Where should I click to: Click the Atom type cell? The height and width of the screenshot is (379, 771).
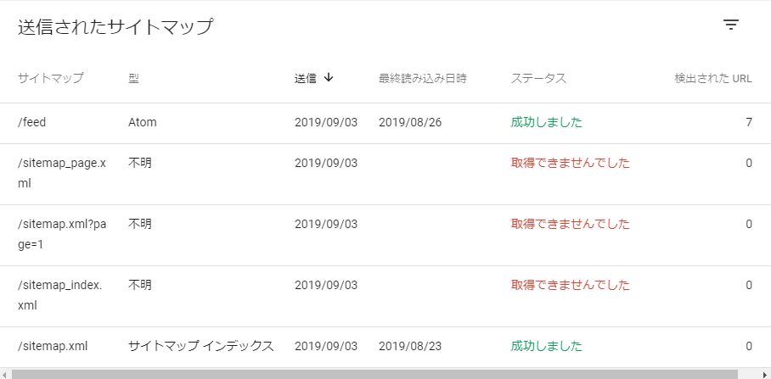(143, 122)
